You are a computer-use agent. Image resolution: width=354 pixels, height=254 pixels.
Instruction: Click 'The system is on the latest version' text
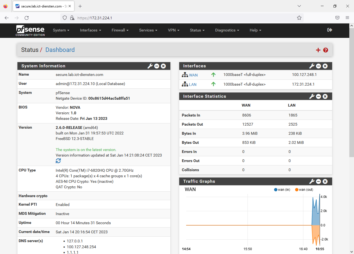coord(86,150)
